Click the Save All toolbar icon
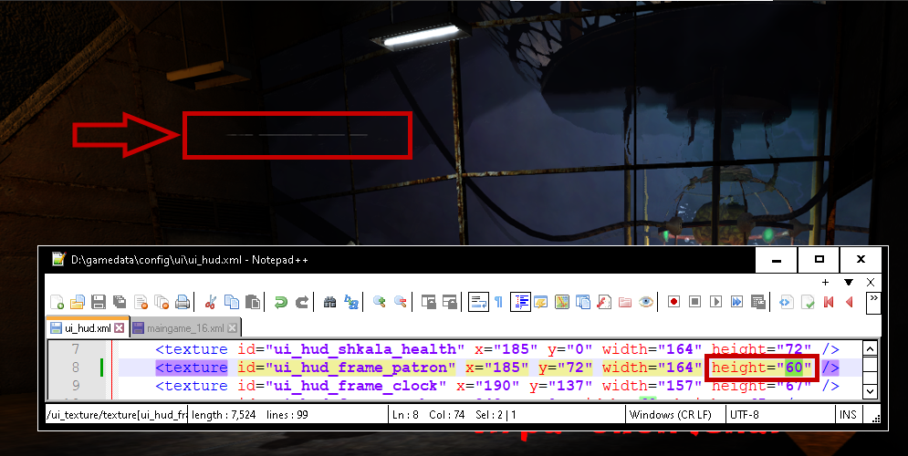This screenshot has height=456, width=908. click(120, 302)
